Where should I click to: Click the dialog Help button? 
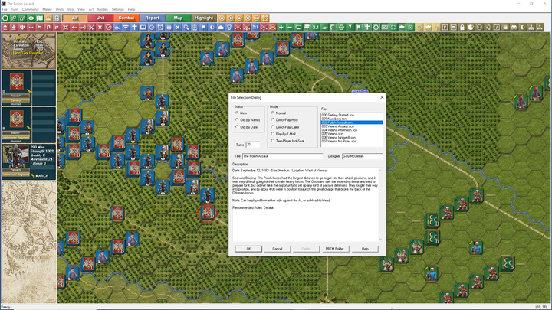365,249
